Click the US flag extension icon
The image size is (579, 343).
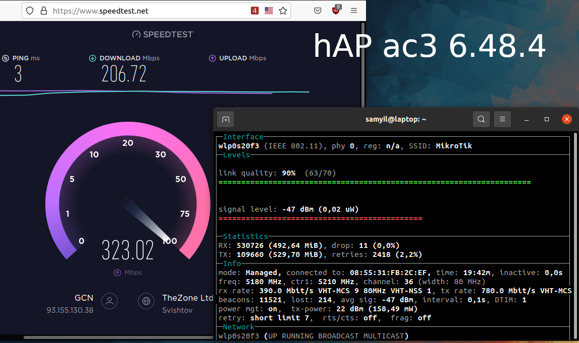[x=269, y=11]
